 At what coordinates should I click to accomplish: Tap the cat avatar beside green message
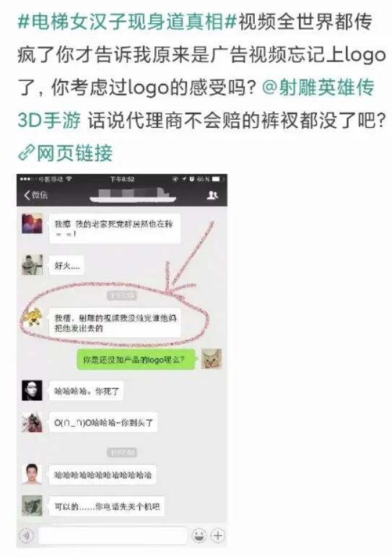pos(212,359)
